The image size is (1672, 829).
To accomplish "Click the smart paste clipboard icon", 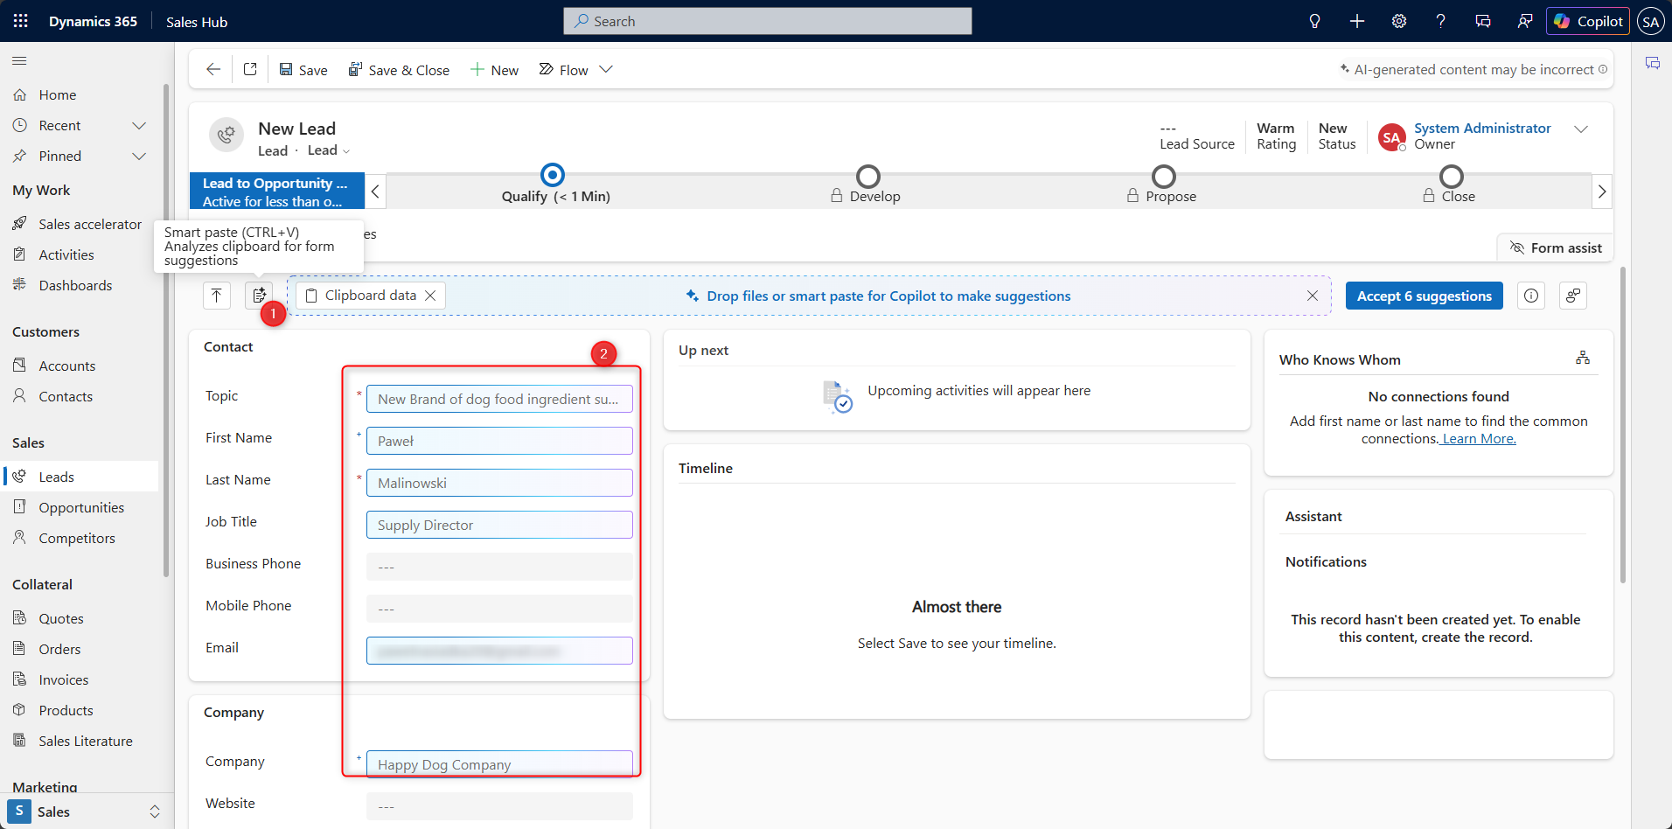I will pyautogui.click(x=259, y=296).
